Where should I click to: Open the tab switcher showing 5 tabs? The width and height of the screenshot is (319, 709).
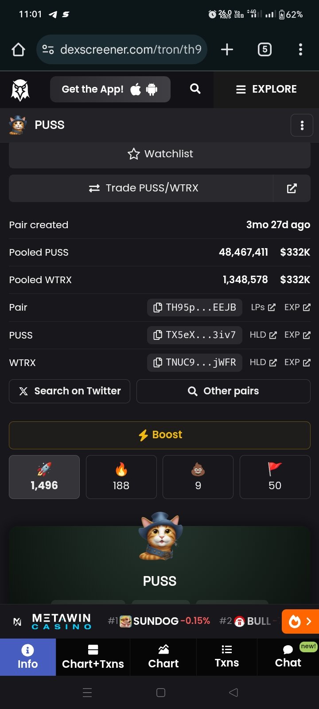click(265, 49)
